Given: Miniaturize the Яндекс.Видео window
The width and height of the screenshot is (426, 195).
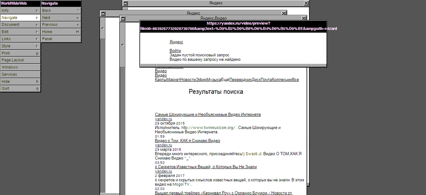Looking at the screenshot, I should coord(123,18).
